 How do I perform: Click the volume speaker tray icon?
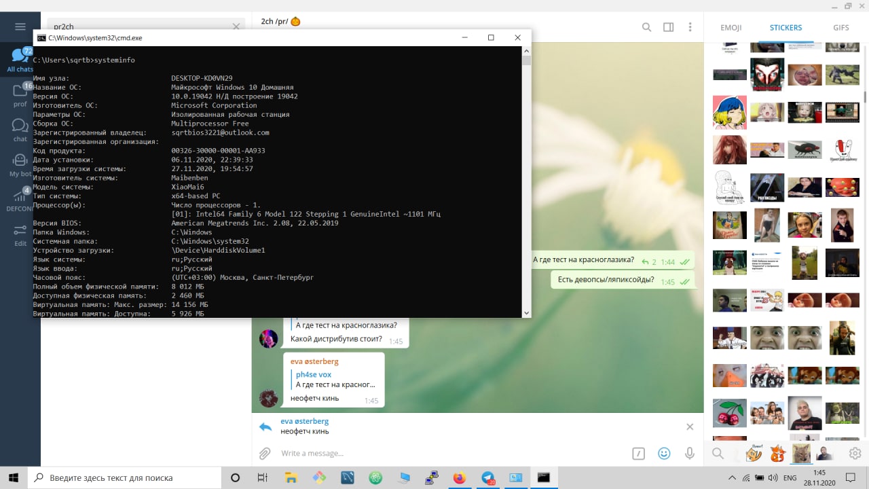click(773, 477)
